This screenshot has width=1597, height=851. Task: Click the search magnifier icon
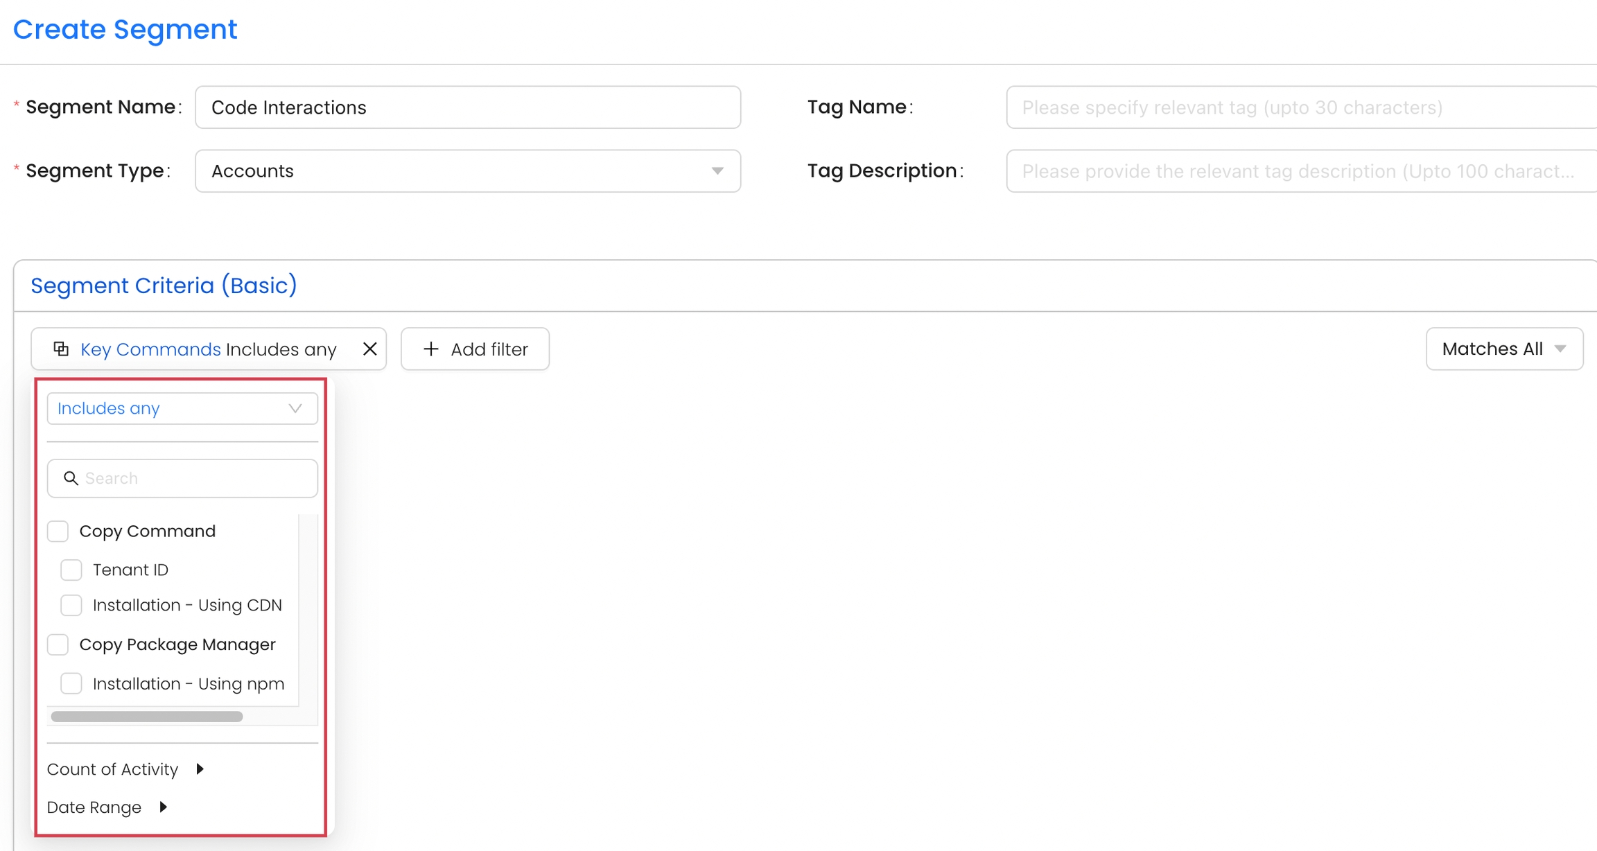point(71,478)
